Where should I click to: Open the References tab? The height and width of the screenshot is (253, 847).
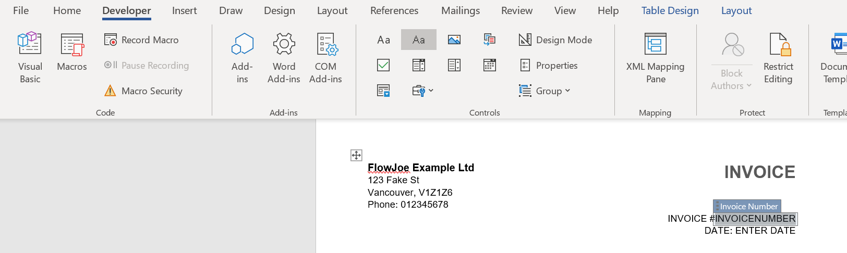[394, 11]
